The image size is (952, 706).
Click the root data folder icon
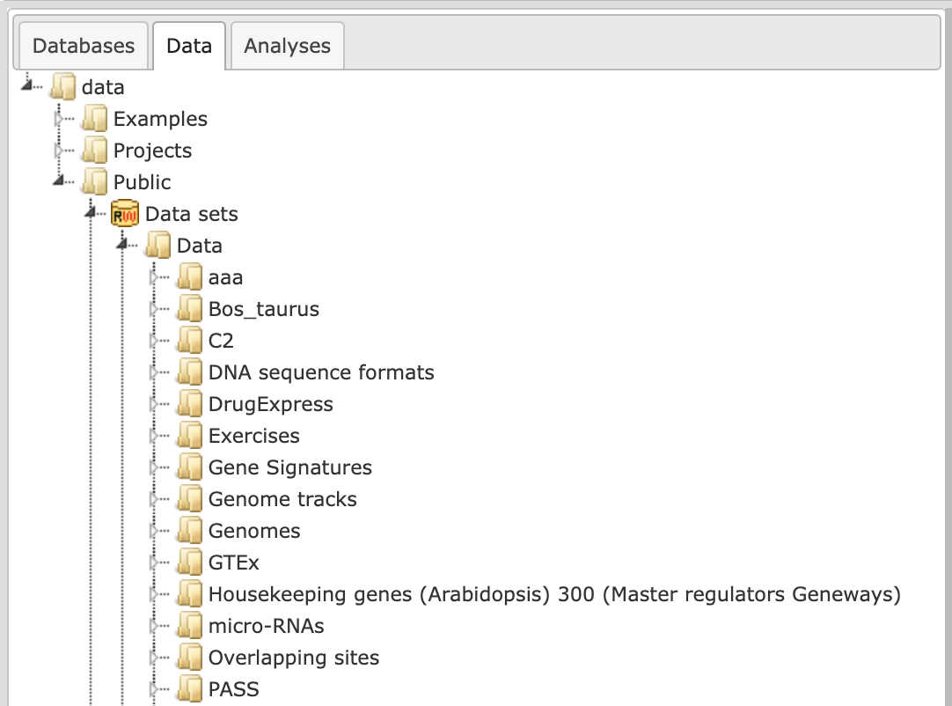point(63,87)
